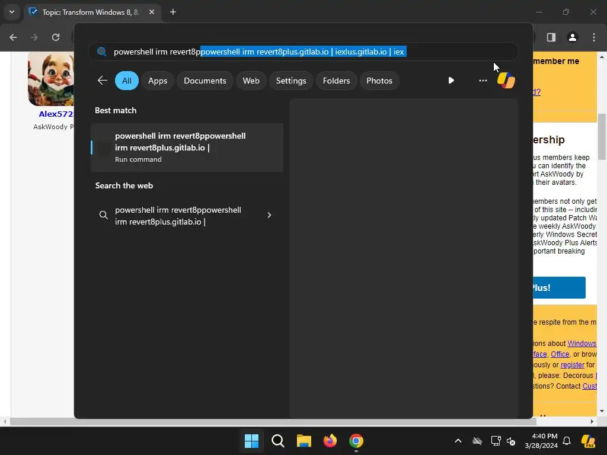
Task: Expand the web result chevron arrow
Action: [x=270, y=215]
